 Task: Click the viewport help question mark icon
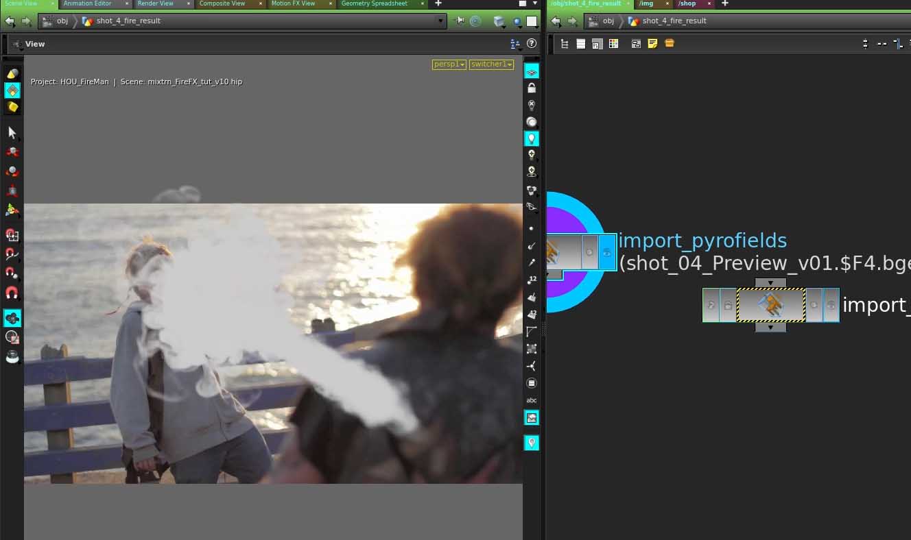pyautogui.click(x=531, y=44)
